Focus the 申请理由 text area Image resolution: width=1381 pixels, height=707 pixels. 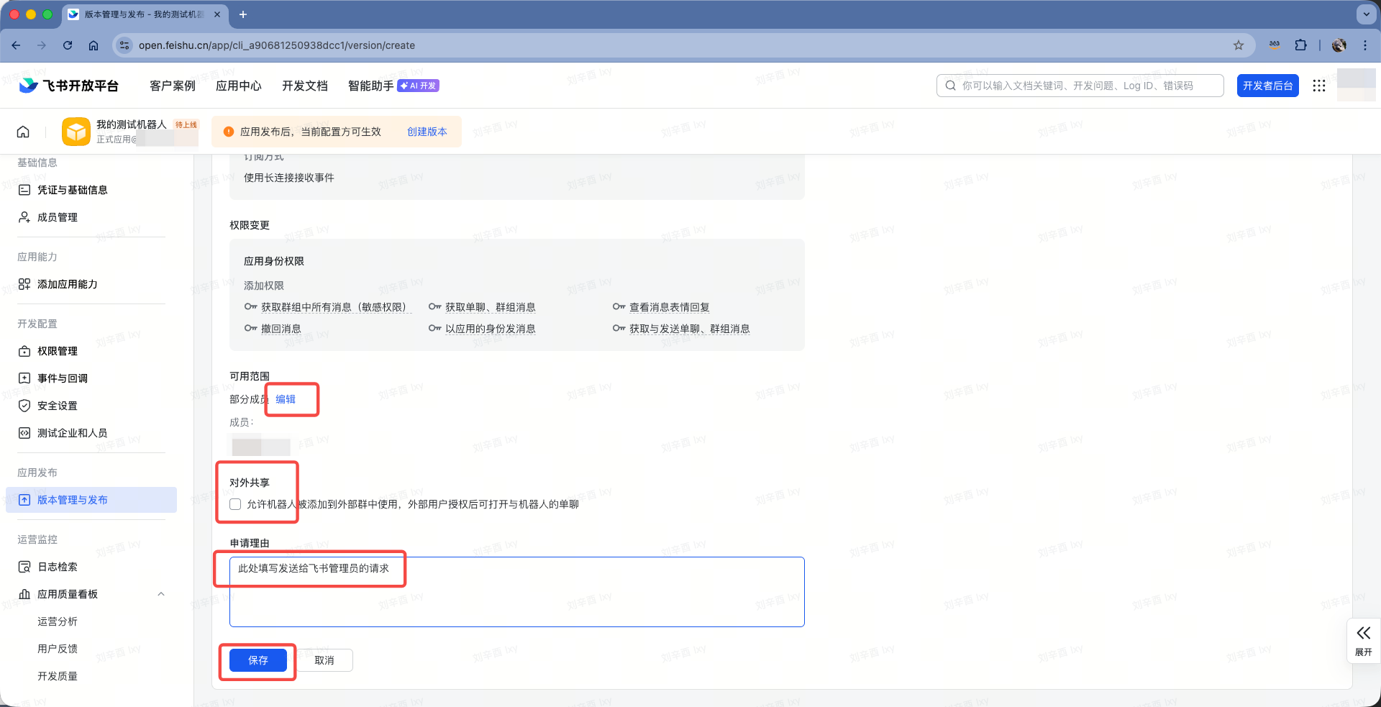pos(516,597)
